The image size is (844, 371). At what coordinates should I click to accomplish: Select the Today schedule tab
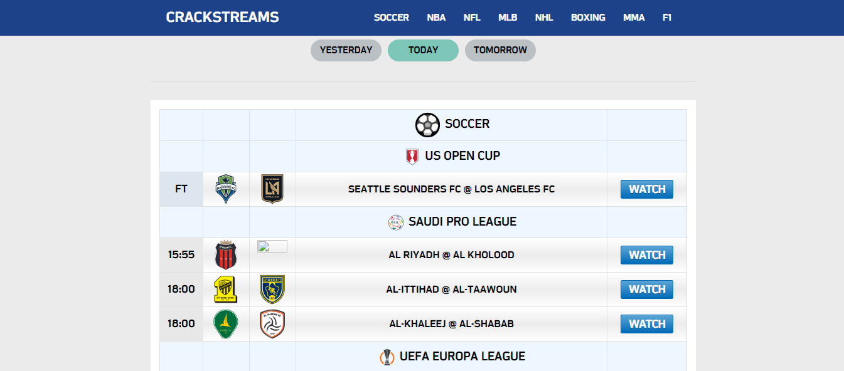click(x=423, y=50)
